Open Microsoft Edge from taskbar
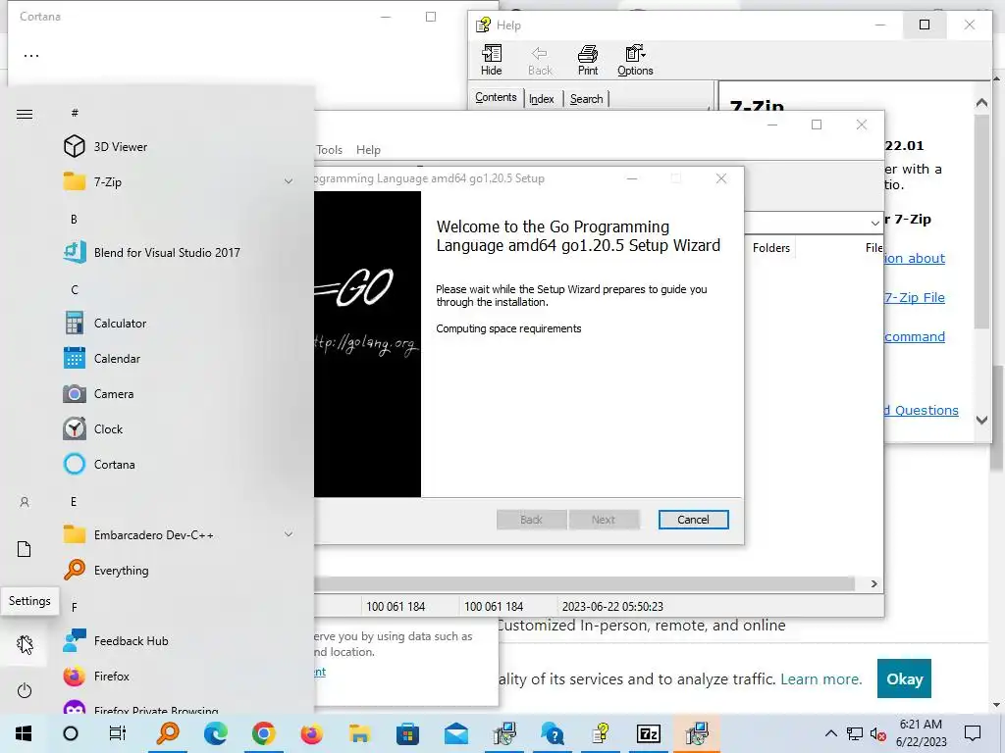Screen dimensions: 1005x753 216,733
